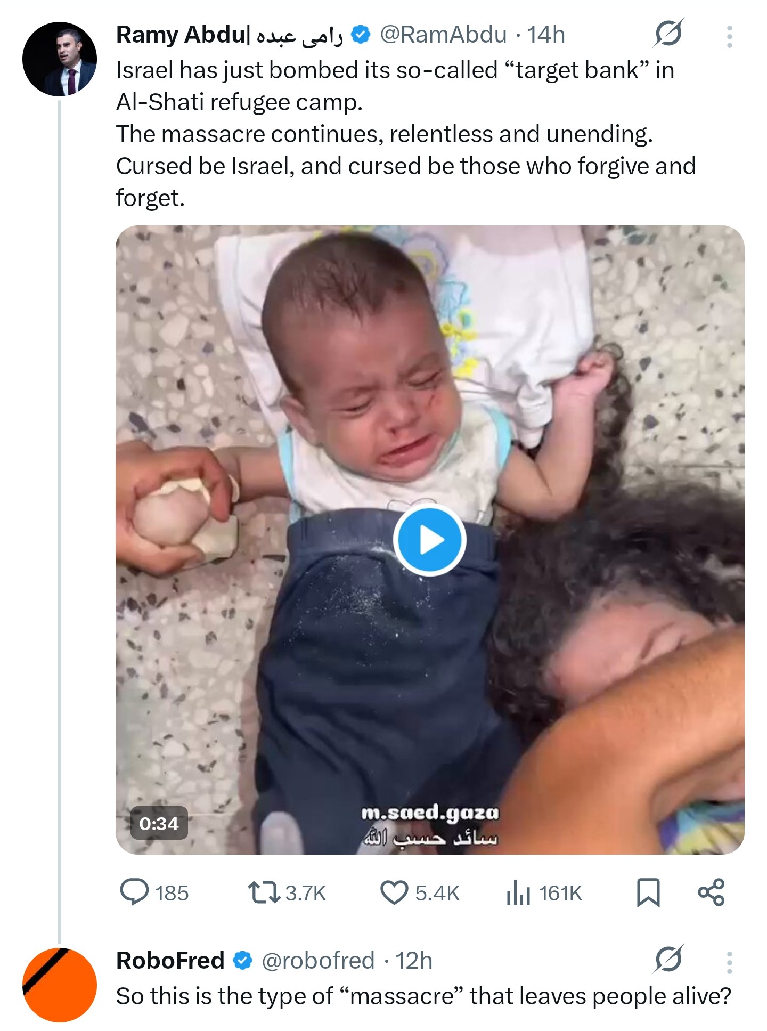Image resolution: width=767 pixels, height=1031 pixels.
Task: Open the Grok icon on Ramy Abdu's post
Action: [x=668, y=35]
